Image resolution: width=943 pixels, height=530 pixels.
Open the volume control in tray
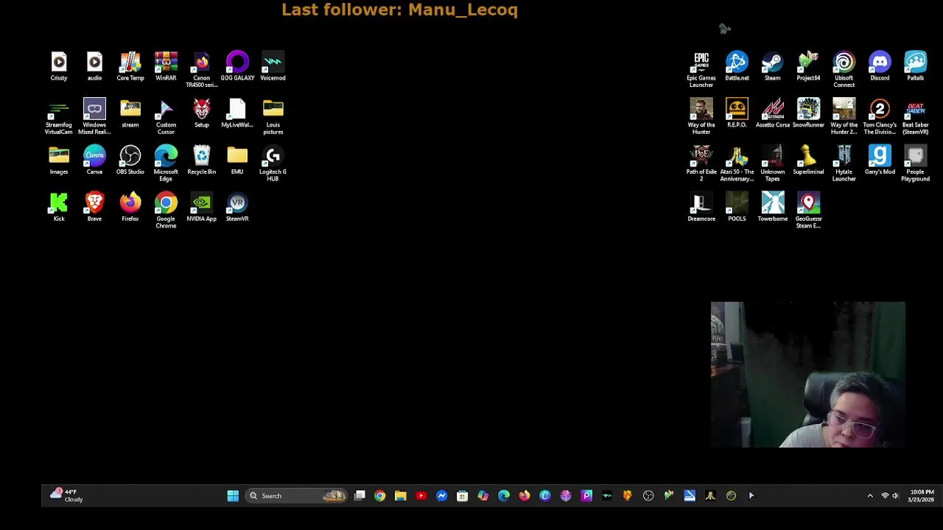click(x=896, y=496)
